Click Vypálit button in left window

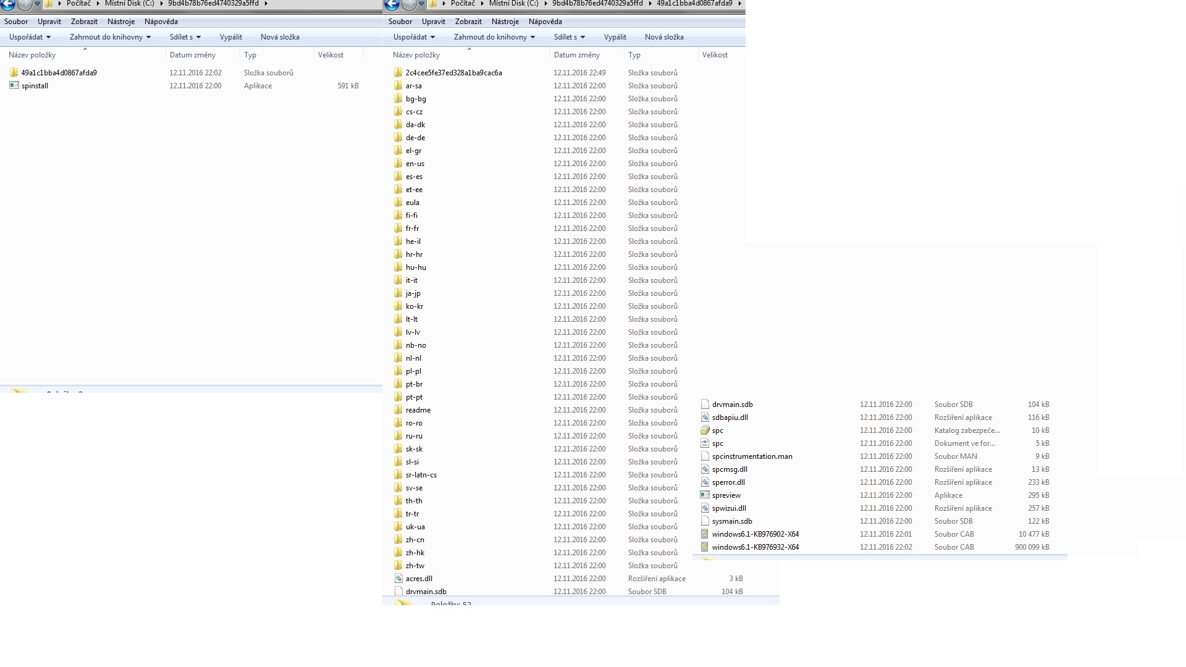231,37
